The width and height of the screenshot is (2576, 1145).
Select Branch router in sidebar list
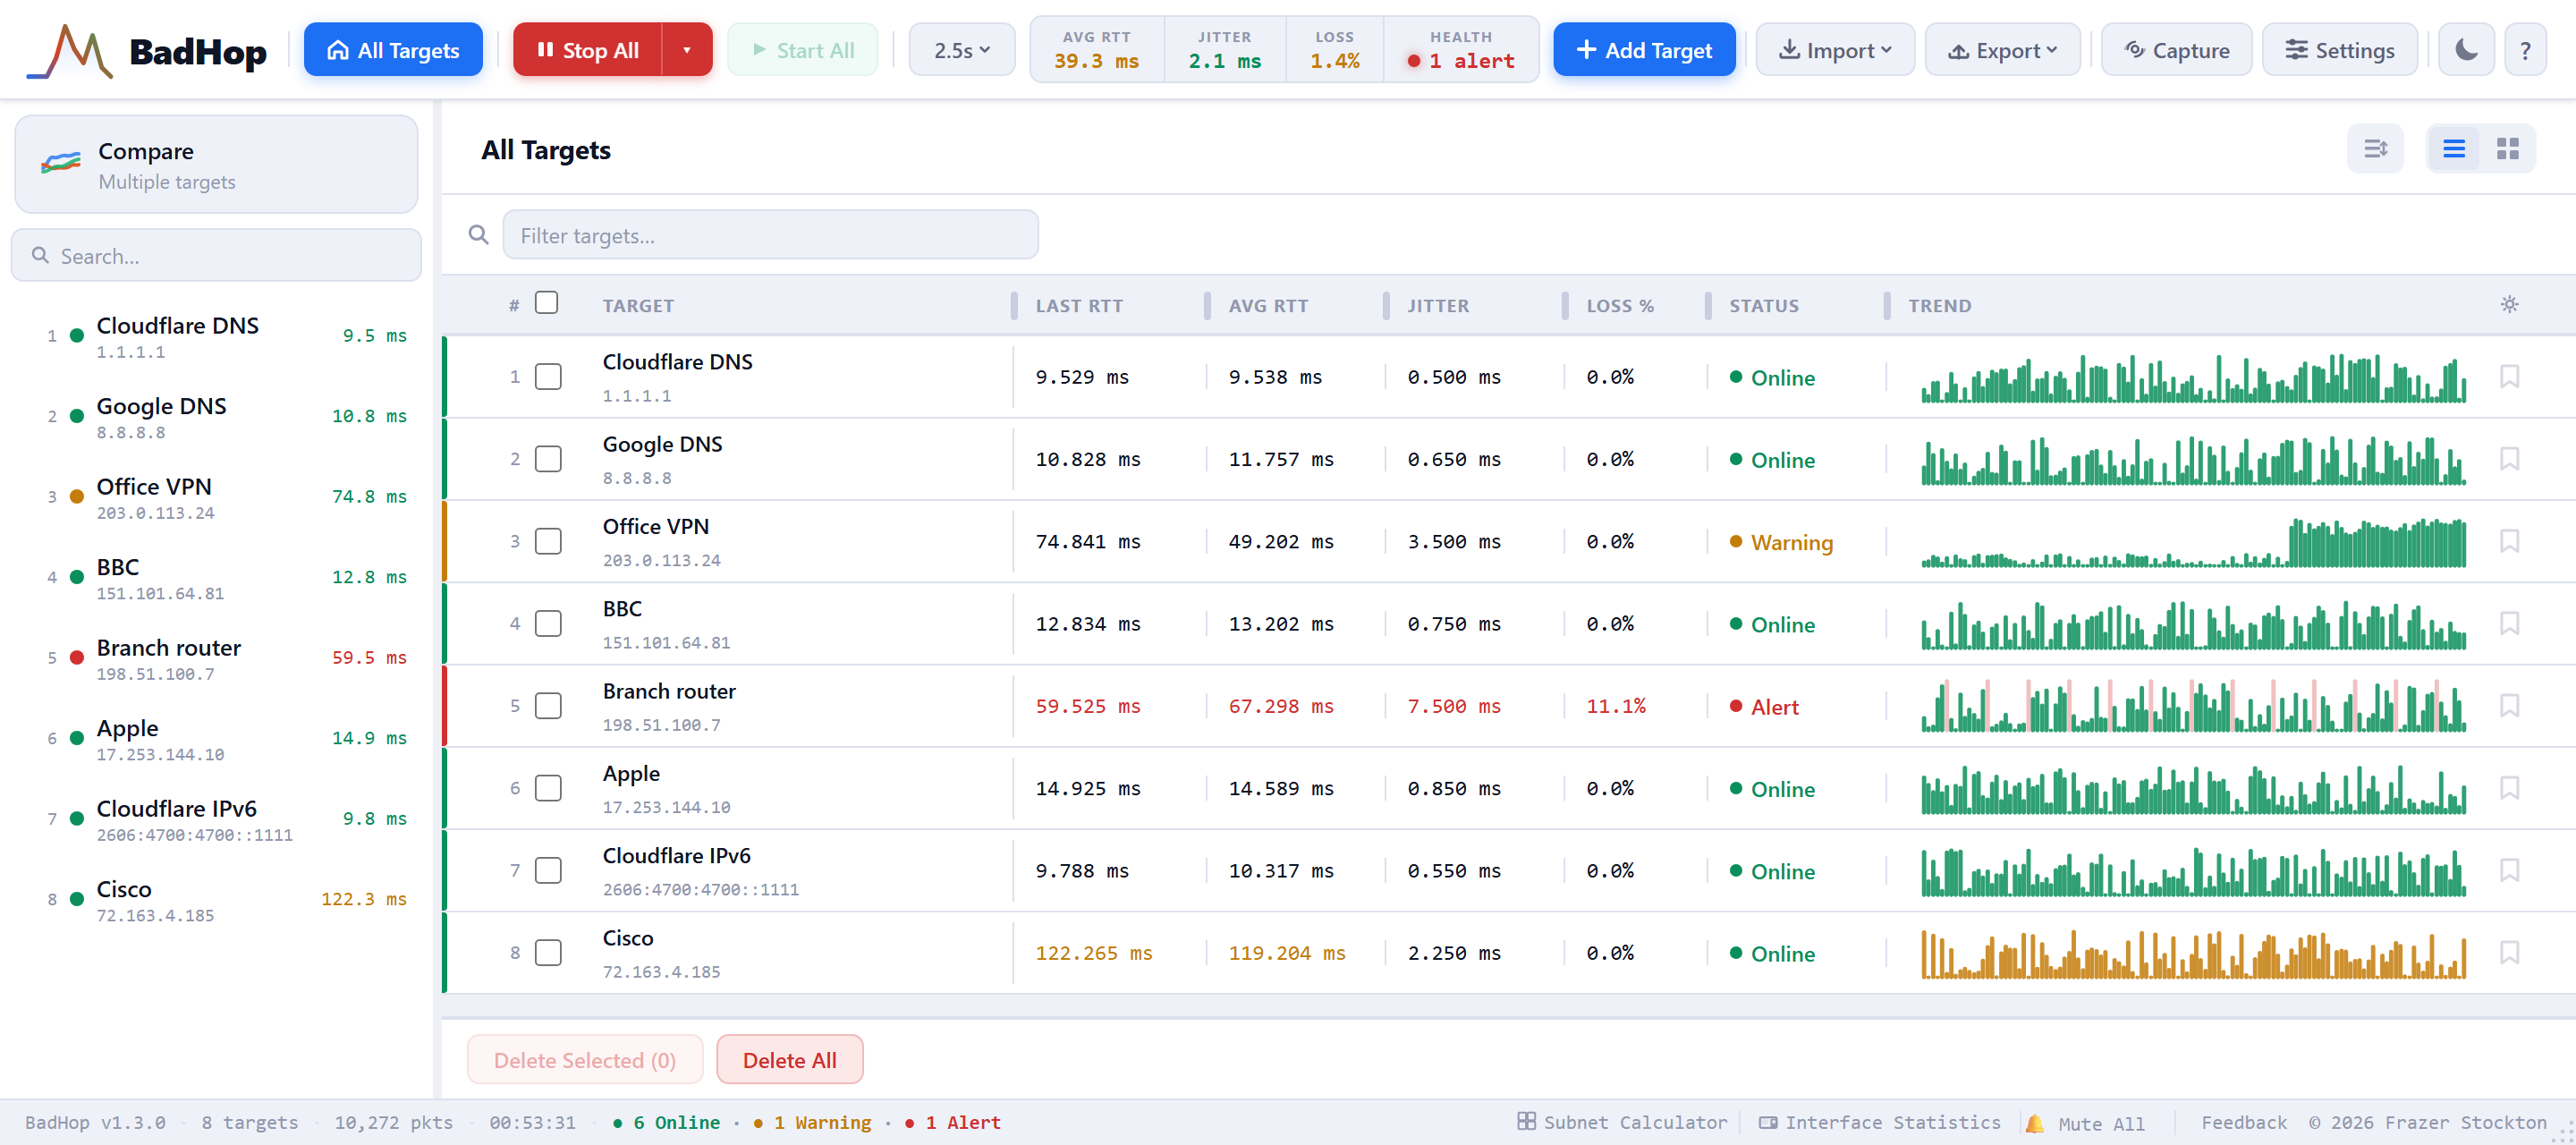click(x=216, y=658)
